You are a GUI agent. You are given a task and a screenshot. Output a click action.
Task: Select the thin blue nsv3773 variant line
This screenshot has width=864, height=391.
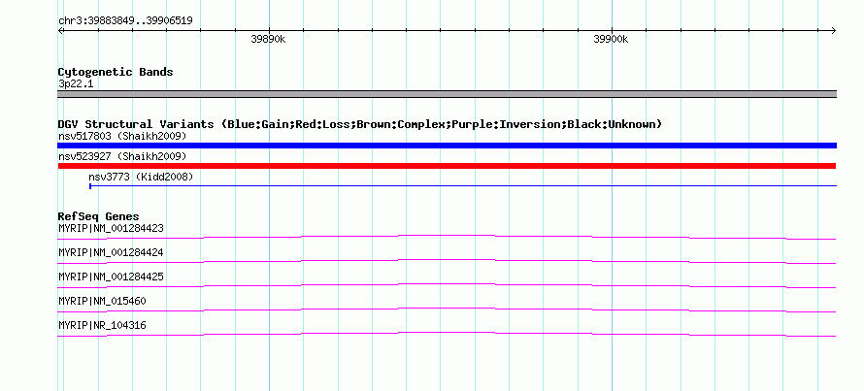click(463, 186)
